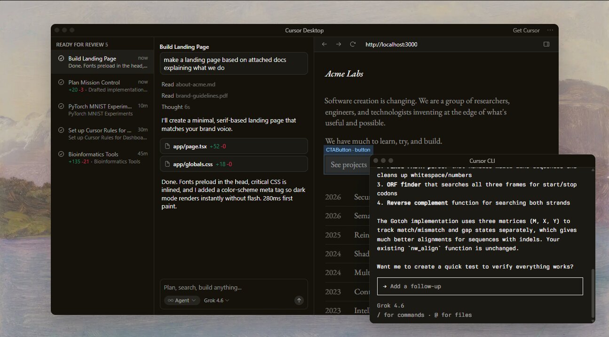Click the Cursor Desktop window title
The height and width of the screenshot is (337, 609).
pos(304,31)
